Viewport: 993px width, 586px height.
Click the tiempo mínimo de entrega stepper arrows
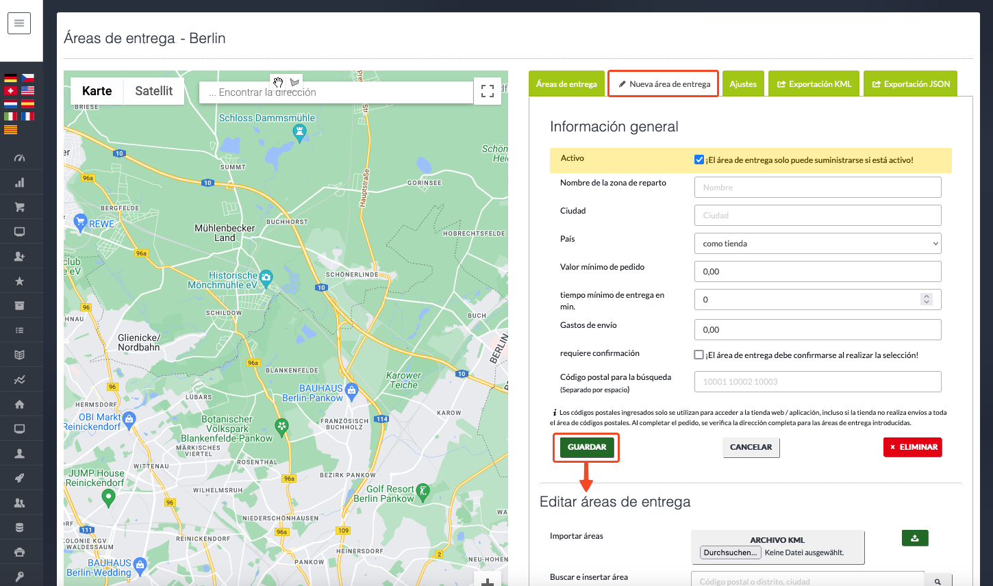coord(927,299)
